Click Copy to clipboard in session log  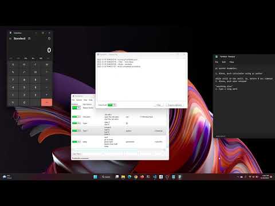pos(175,105)
